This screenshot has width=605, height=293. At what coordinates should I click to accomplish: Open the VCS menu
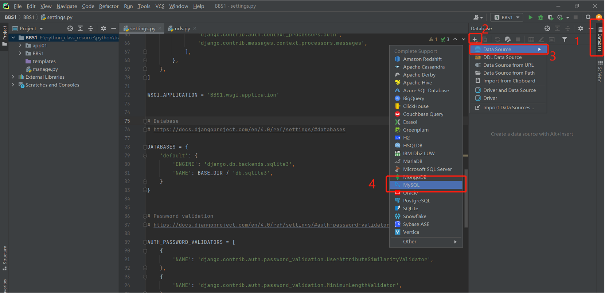(160, 6)
